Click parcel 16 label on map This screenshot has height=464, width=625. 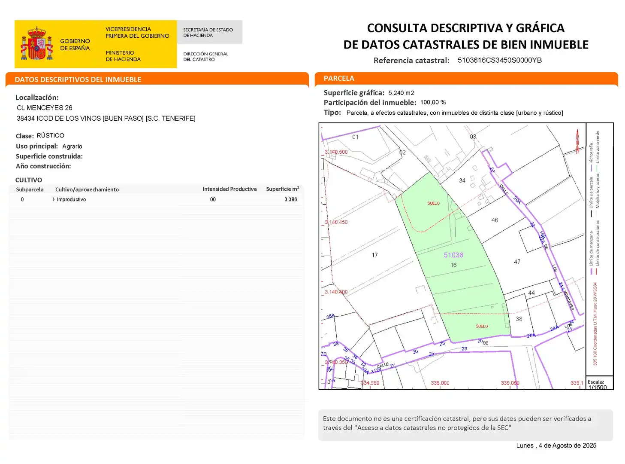(453, 265)
